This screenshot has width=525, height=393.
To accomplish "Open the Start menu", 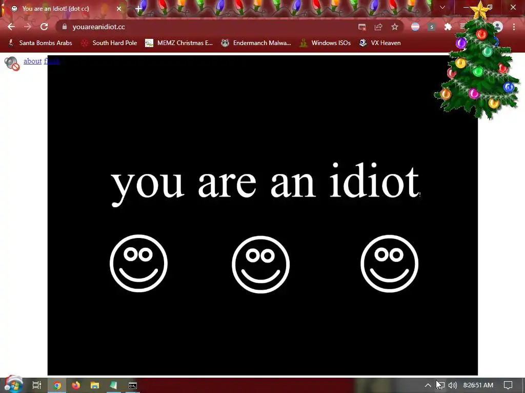I will (13, 384).
